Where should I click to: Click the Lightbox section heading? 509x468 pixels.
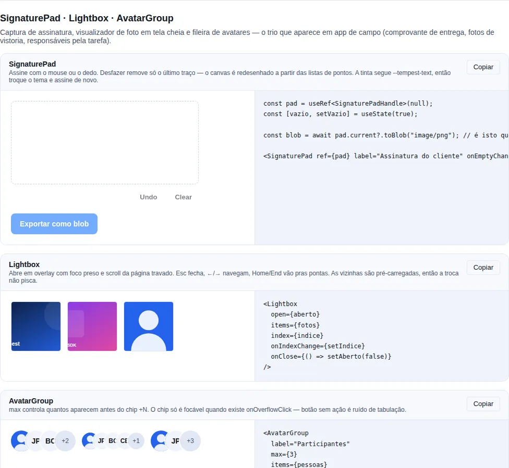25,264
